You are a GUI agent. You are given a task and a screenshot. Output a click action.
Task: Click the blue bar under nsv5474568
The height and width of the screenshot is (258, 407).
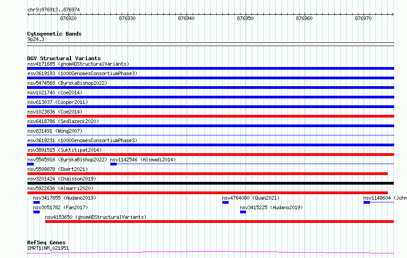(x=210, y=88)
